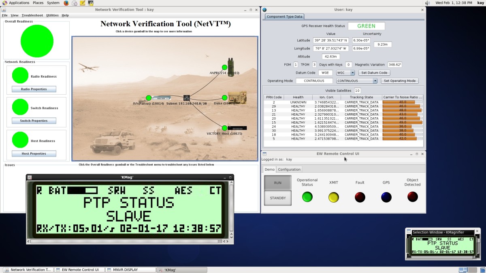
Task: Open the sticky notes panel icon
Action: coord(83,3)
